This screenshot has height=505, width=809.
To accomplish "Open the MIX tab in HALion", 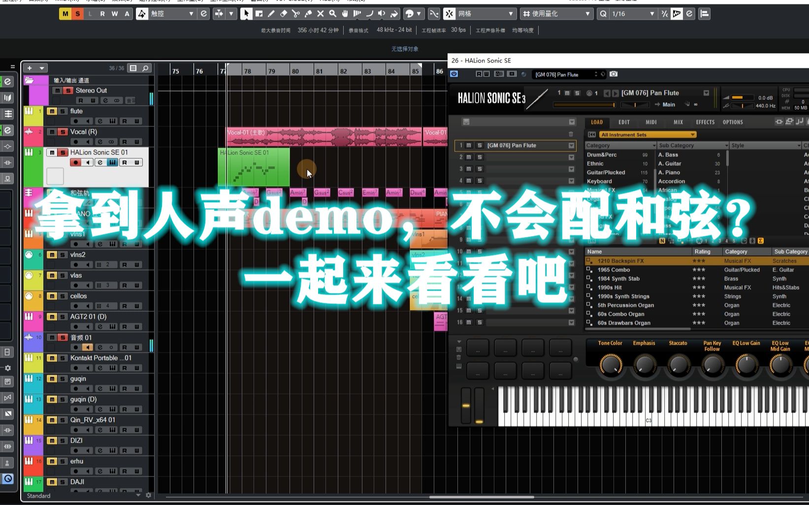I will coord(678,122).
